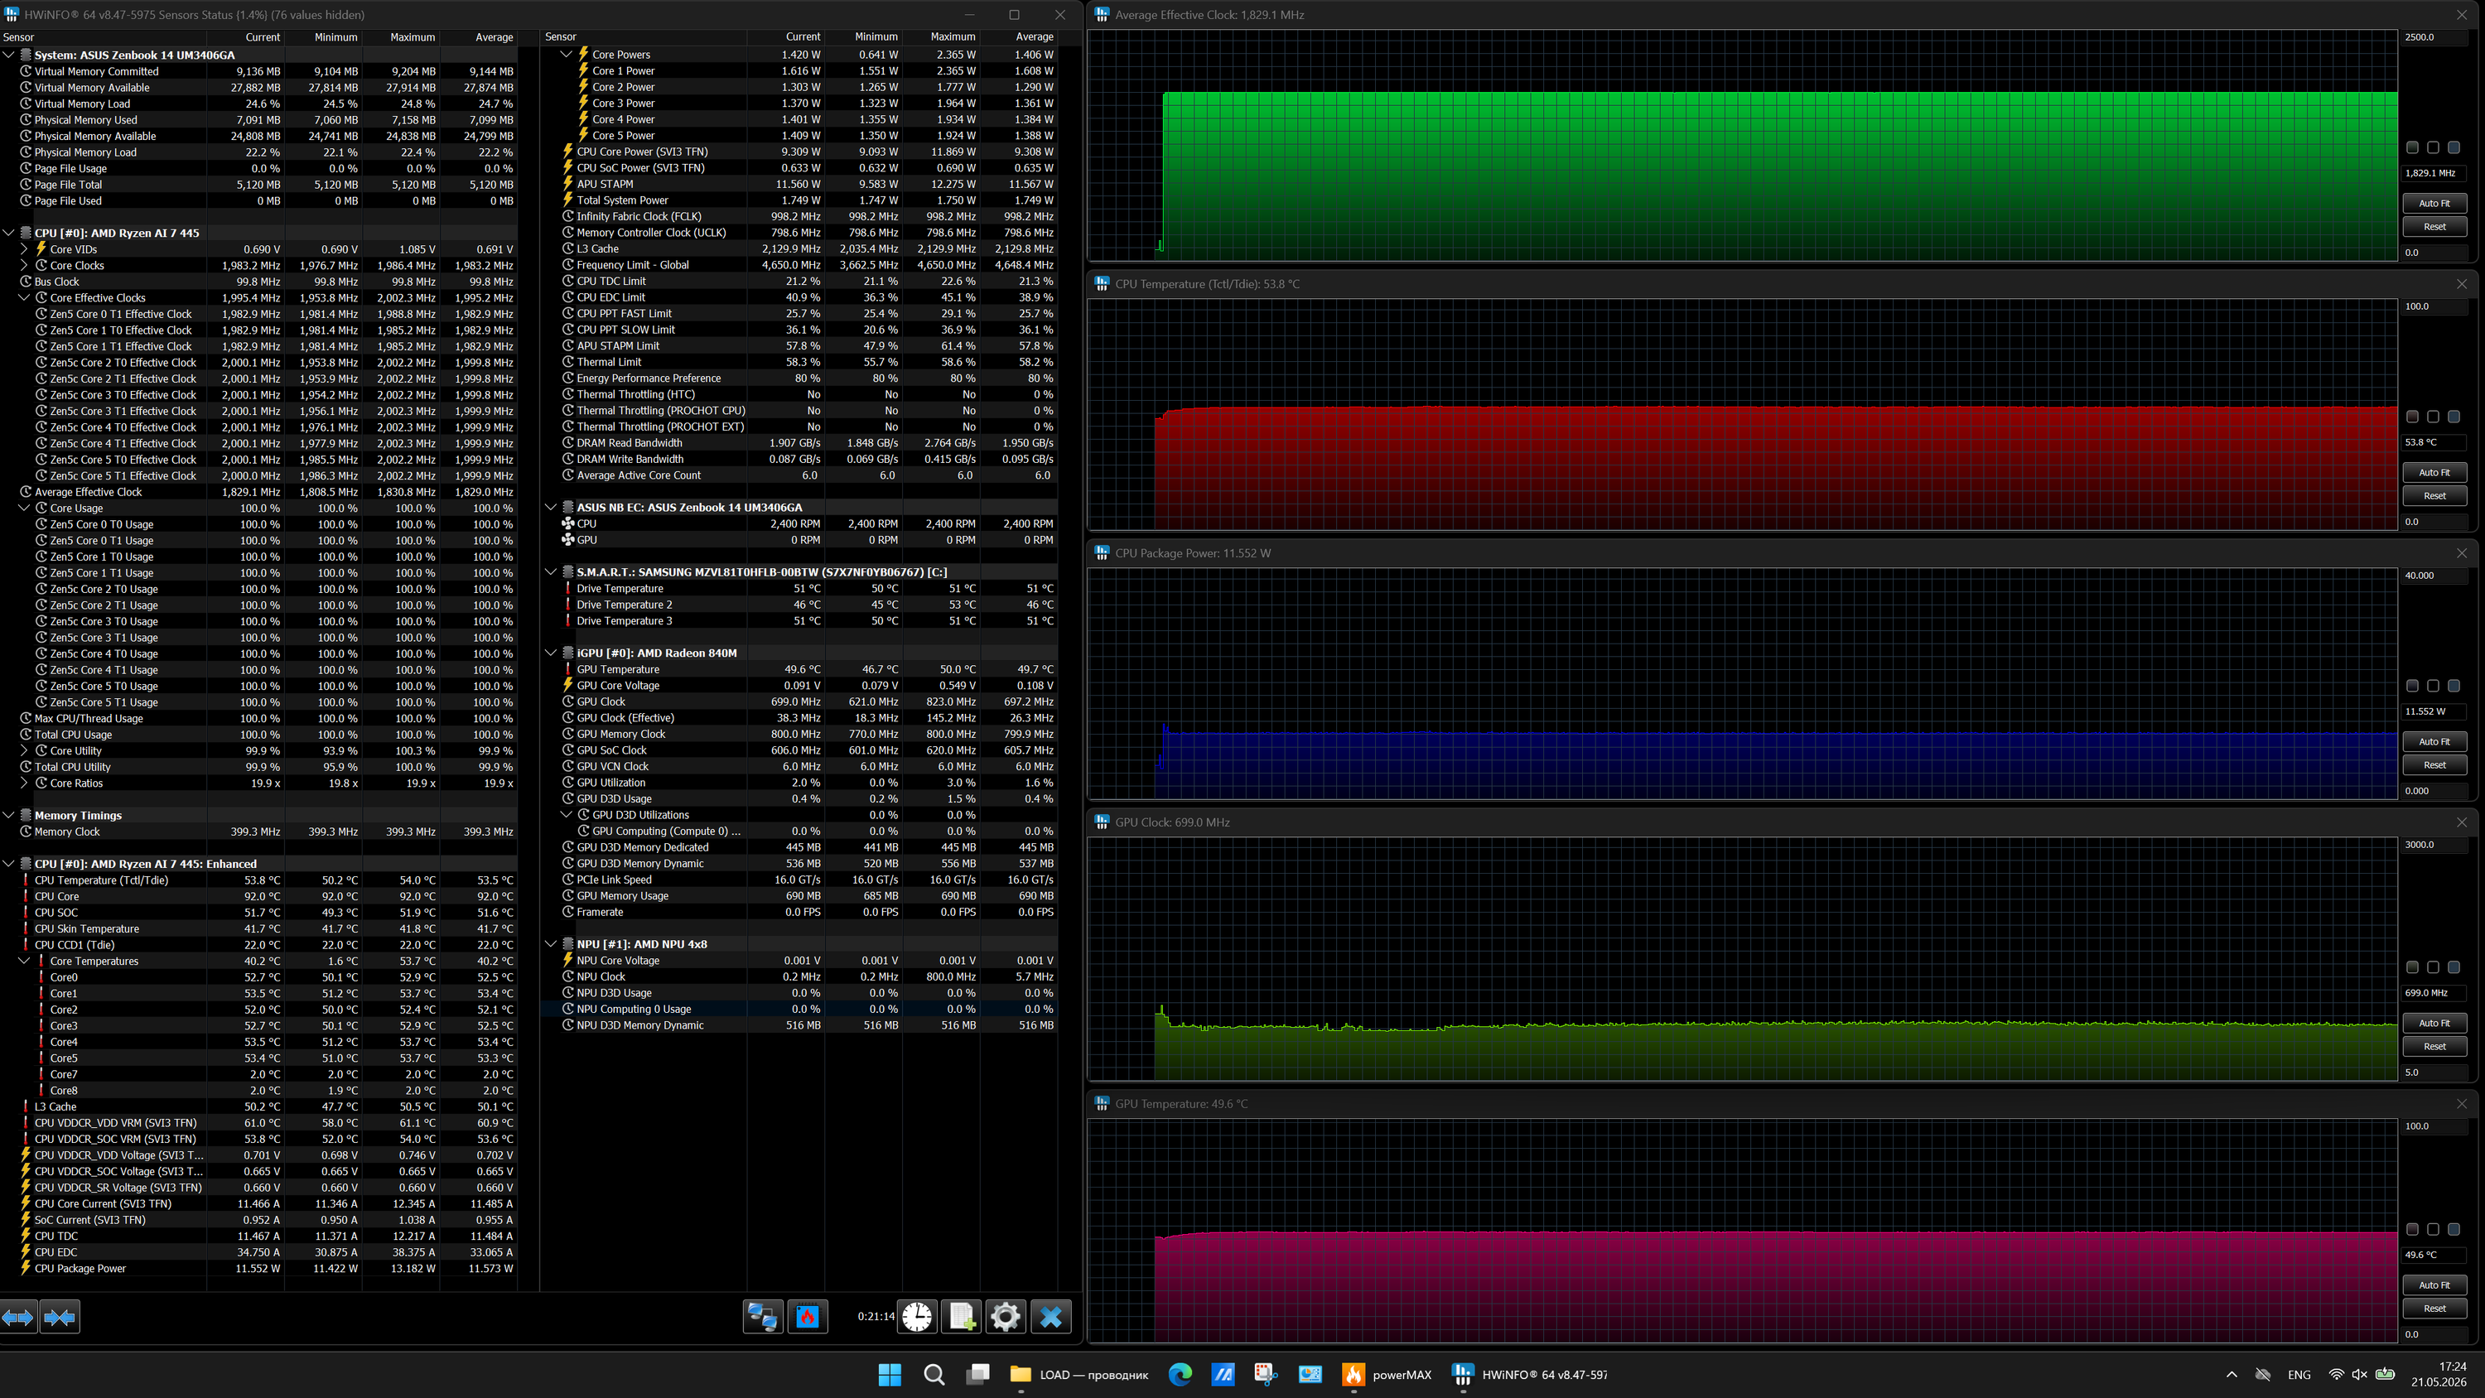Click the expand-layout double arrow icon
The width and height of the screenshot is (2485, 1398).
(x=18, y=1317)
